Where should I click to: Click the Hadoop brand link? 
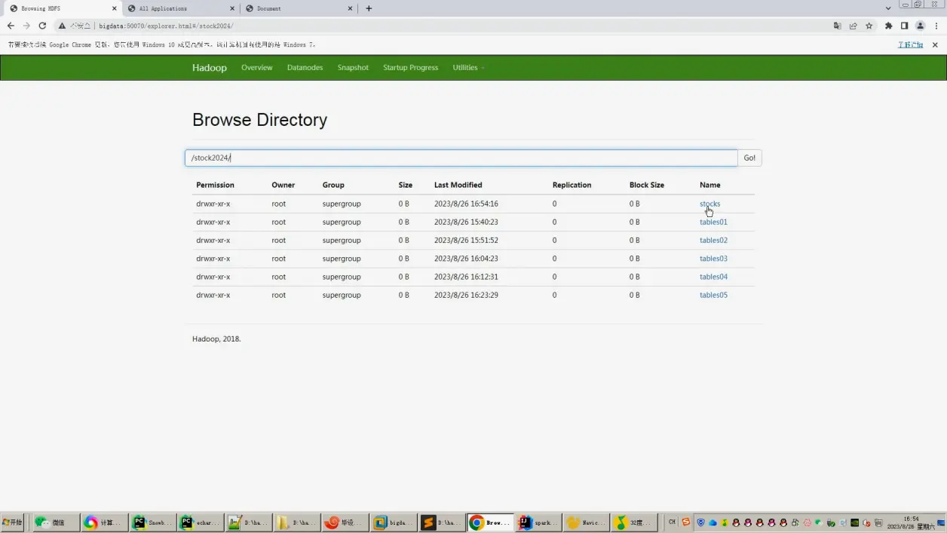point(209,68)
